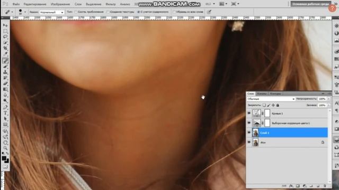This screenshot has height=190, width=339.
Task: Open the Анализ menu
Action: (x=125, y=4)
